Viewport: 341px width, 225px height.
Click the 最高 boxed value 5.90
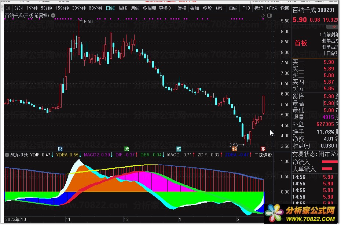(329, 103)
